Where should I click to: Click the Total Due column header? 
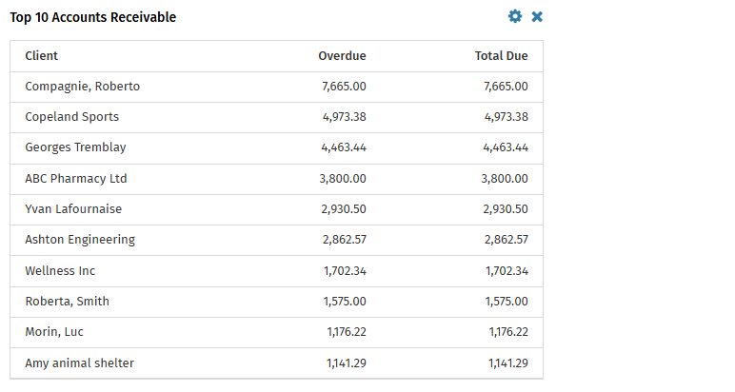click(501, 56)
